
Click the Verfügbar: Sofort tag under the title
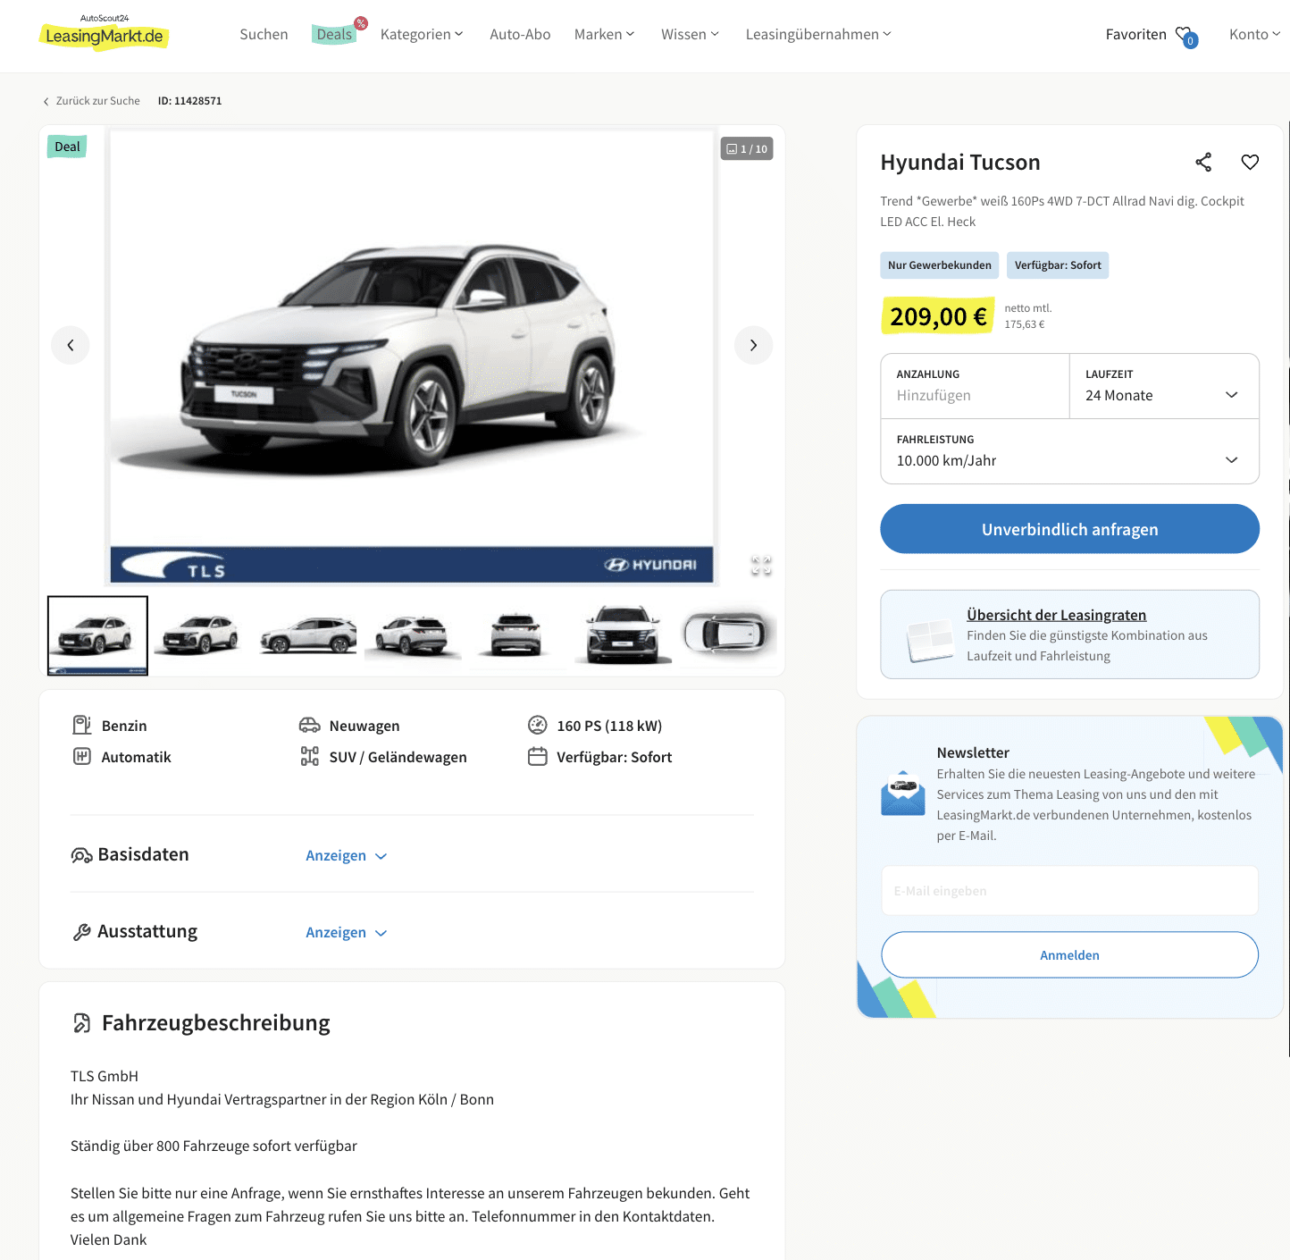coord(1058,265)
